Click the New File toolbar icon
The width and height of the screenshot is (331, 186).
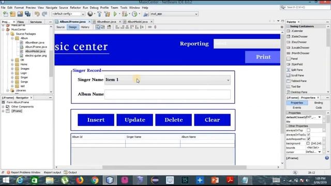pyautogui.click(x=6, y=14)
